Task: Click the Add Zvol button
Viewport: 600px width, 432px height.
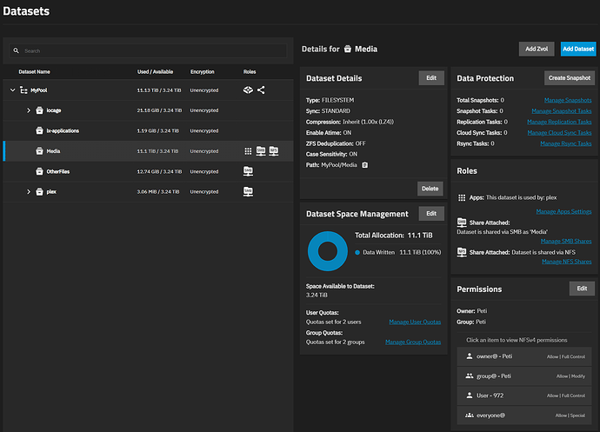Action: [537, 49]
